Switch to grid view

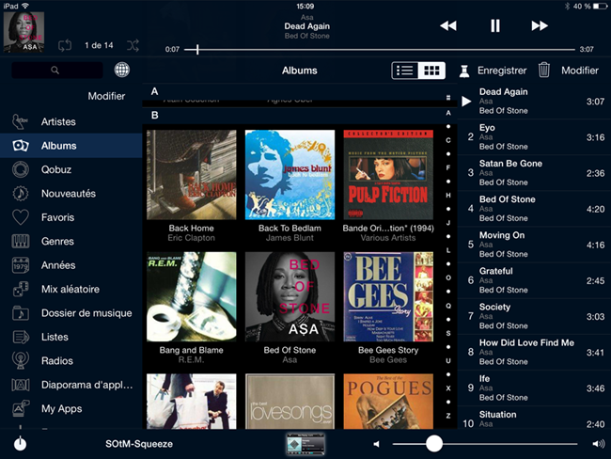coord(431,71)
